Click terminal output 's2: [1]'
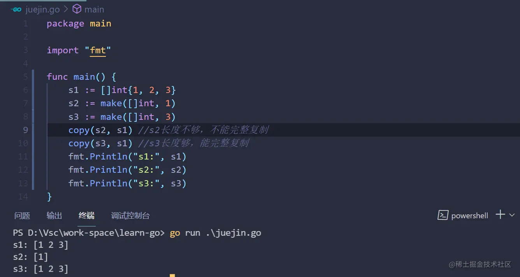 click(x=30, y=257)
